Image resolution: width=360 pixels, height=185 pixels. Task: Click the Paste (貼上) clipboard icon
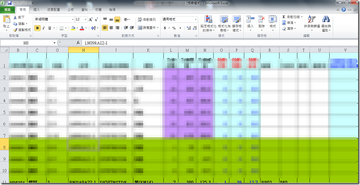pyautogui.click(x=6, y=19)
